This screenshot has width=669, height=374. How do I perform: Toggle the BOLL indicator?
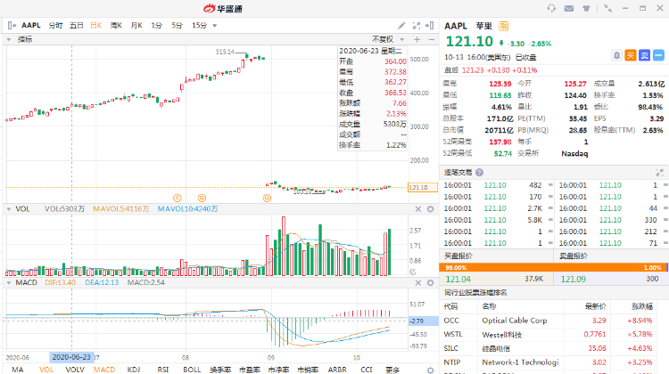coord(192,370)
